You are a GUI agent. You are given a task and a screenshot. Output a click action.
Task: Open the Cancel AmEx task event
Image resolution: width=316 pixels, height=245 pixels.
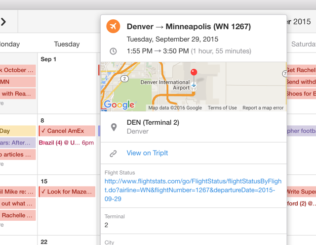click(x=67, y=131)
